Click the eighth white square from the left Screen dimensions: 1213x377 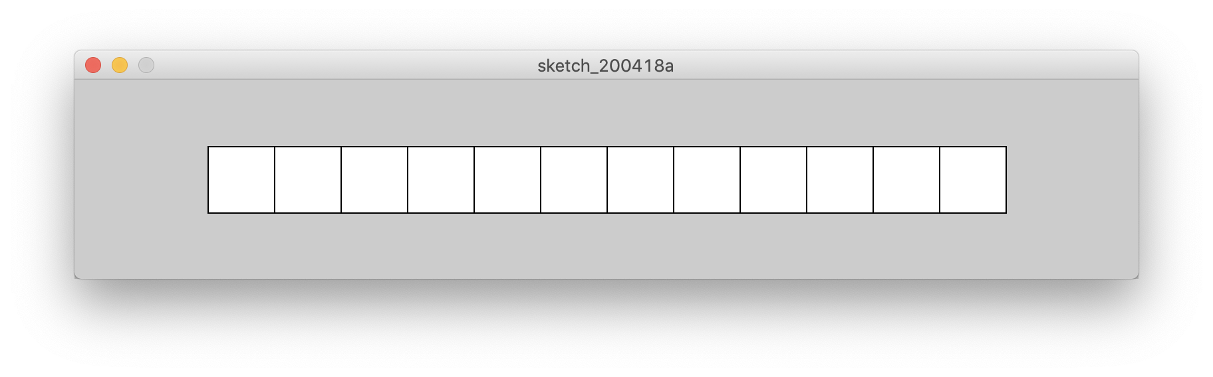707,180
